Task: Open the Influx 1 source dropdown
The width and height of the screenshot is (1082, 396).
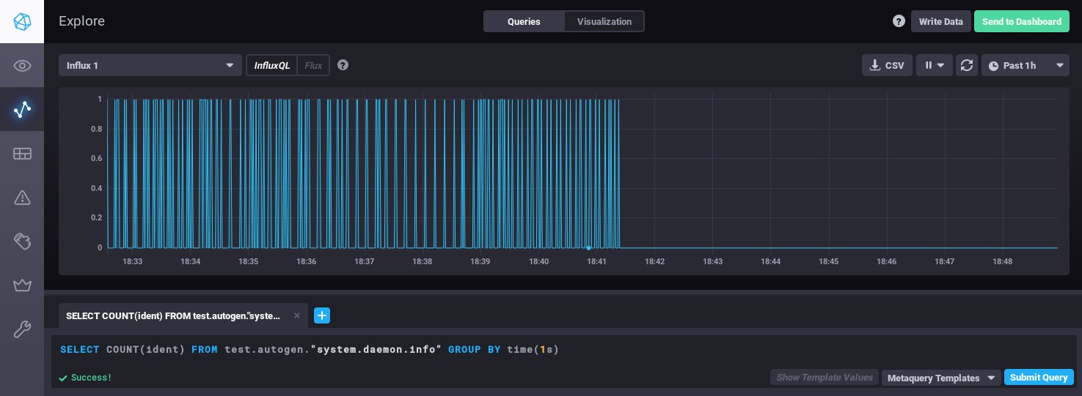Action: tap(150, 65)
